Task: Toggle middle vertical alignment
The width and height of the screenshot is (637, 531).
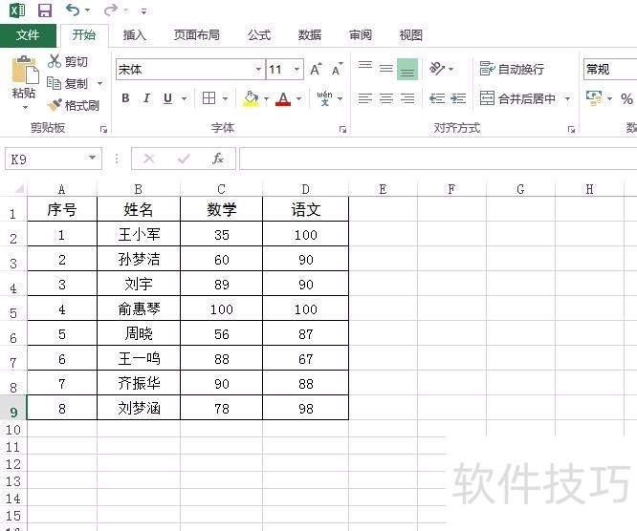Action: point(386,69)
